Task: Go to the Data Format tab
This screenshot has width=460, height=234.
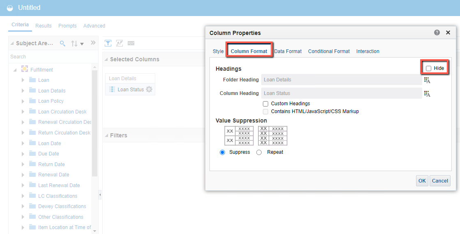Action: 288,51
